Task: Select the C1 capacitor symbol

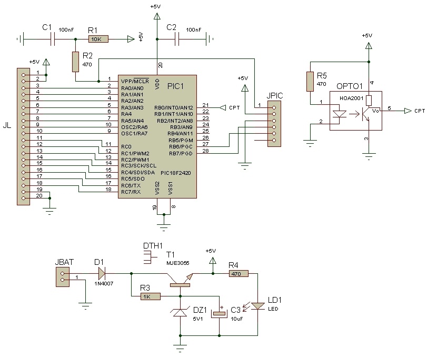Action: (x=53, y=39)
